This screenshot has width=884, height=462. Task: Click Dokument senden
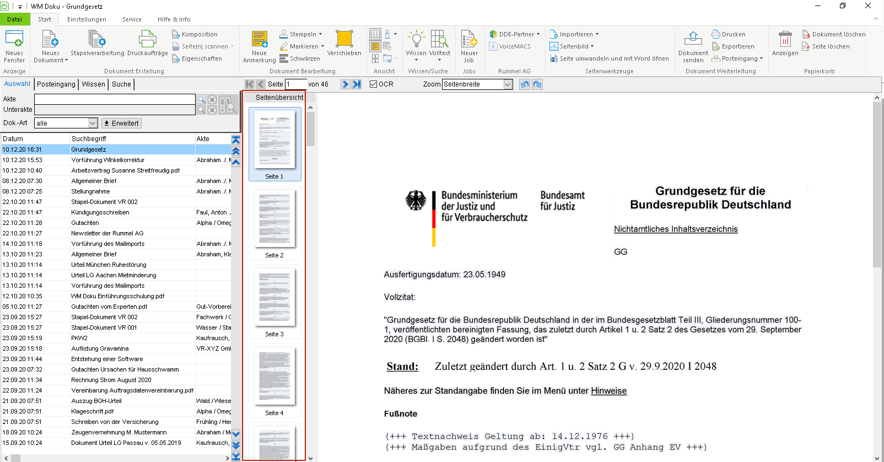(693, 47)
